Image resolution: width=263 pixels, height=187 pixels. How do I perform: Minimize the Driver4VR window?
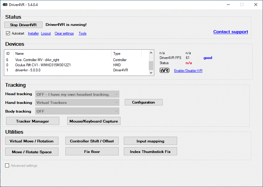pos(228,5)
